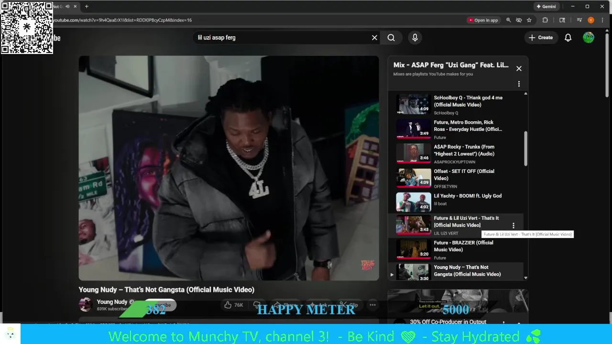612x344 pixels.
Task: Open more actions ellipsis under the video
Action: point(372,305)
